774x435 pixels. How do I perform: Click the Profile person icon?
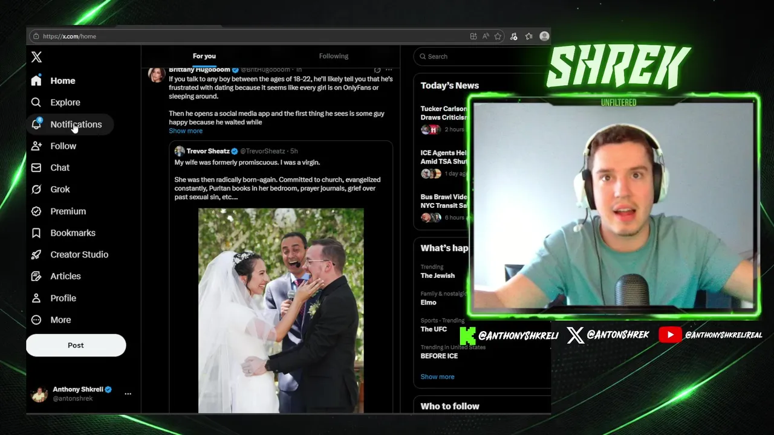pos(36,298)
